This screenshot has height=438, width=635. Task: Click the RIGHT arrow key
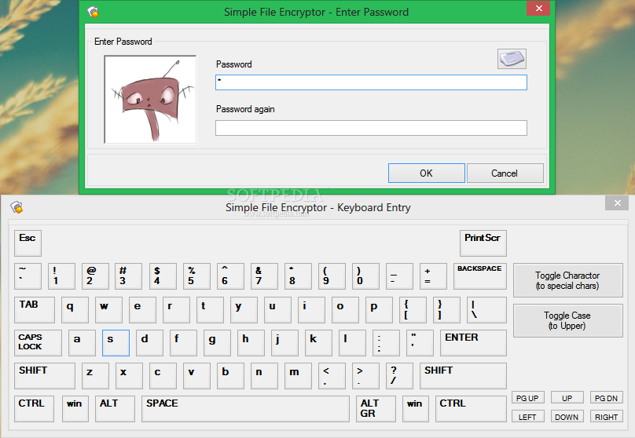pos(606,416)
